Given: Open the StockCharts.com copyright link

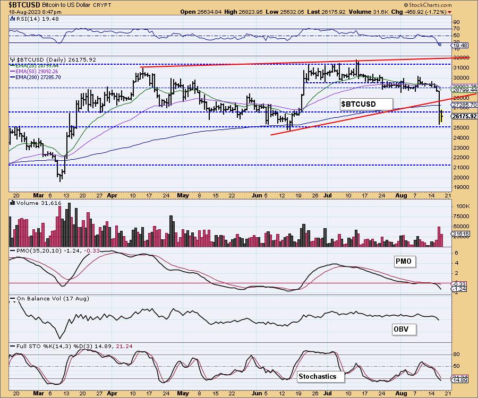Looking at the screenshot, I should click(428, 5).
